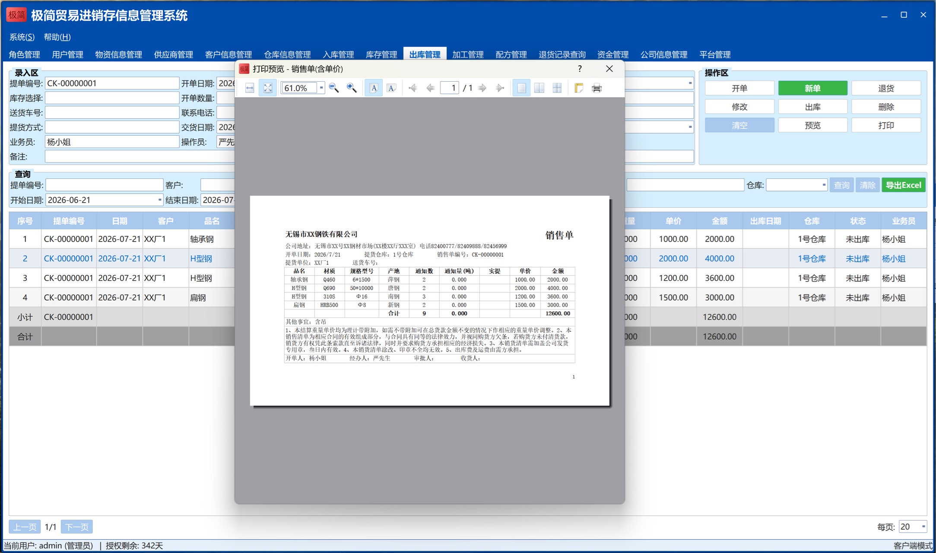Viewport: 936px width, 553px height.
Task: Click the 业务员 field showing 杨小姐
Action: coord(112,142)
